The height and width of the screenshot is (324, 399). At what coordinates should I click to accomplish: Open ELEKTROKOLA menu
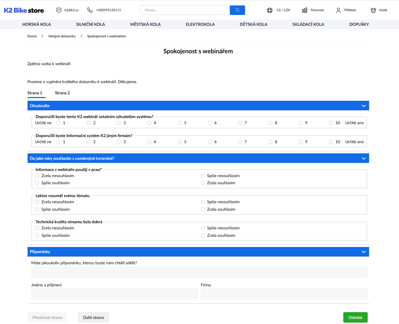[x=200, y=24]
